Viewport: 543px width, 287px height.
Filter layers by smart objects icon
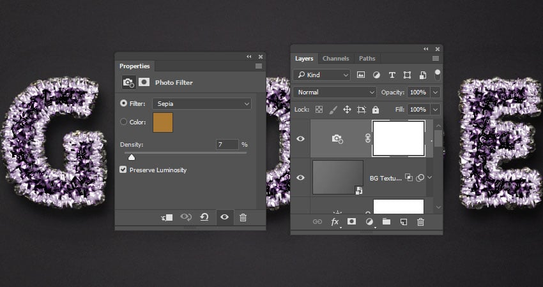tap(423, 75)
